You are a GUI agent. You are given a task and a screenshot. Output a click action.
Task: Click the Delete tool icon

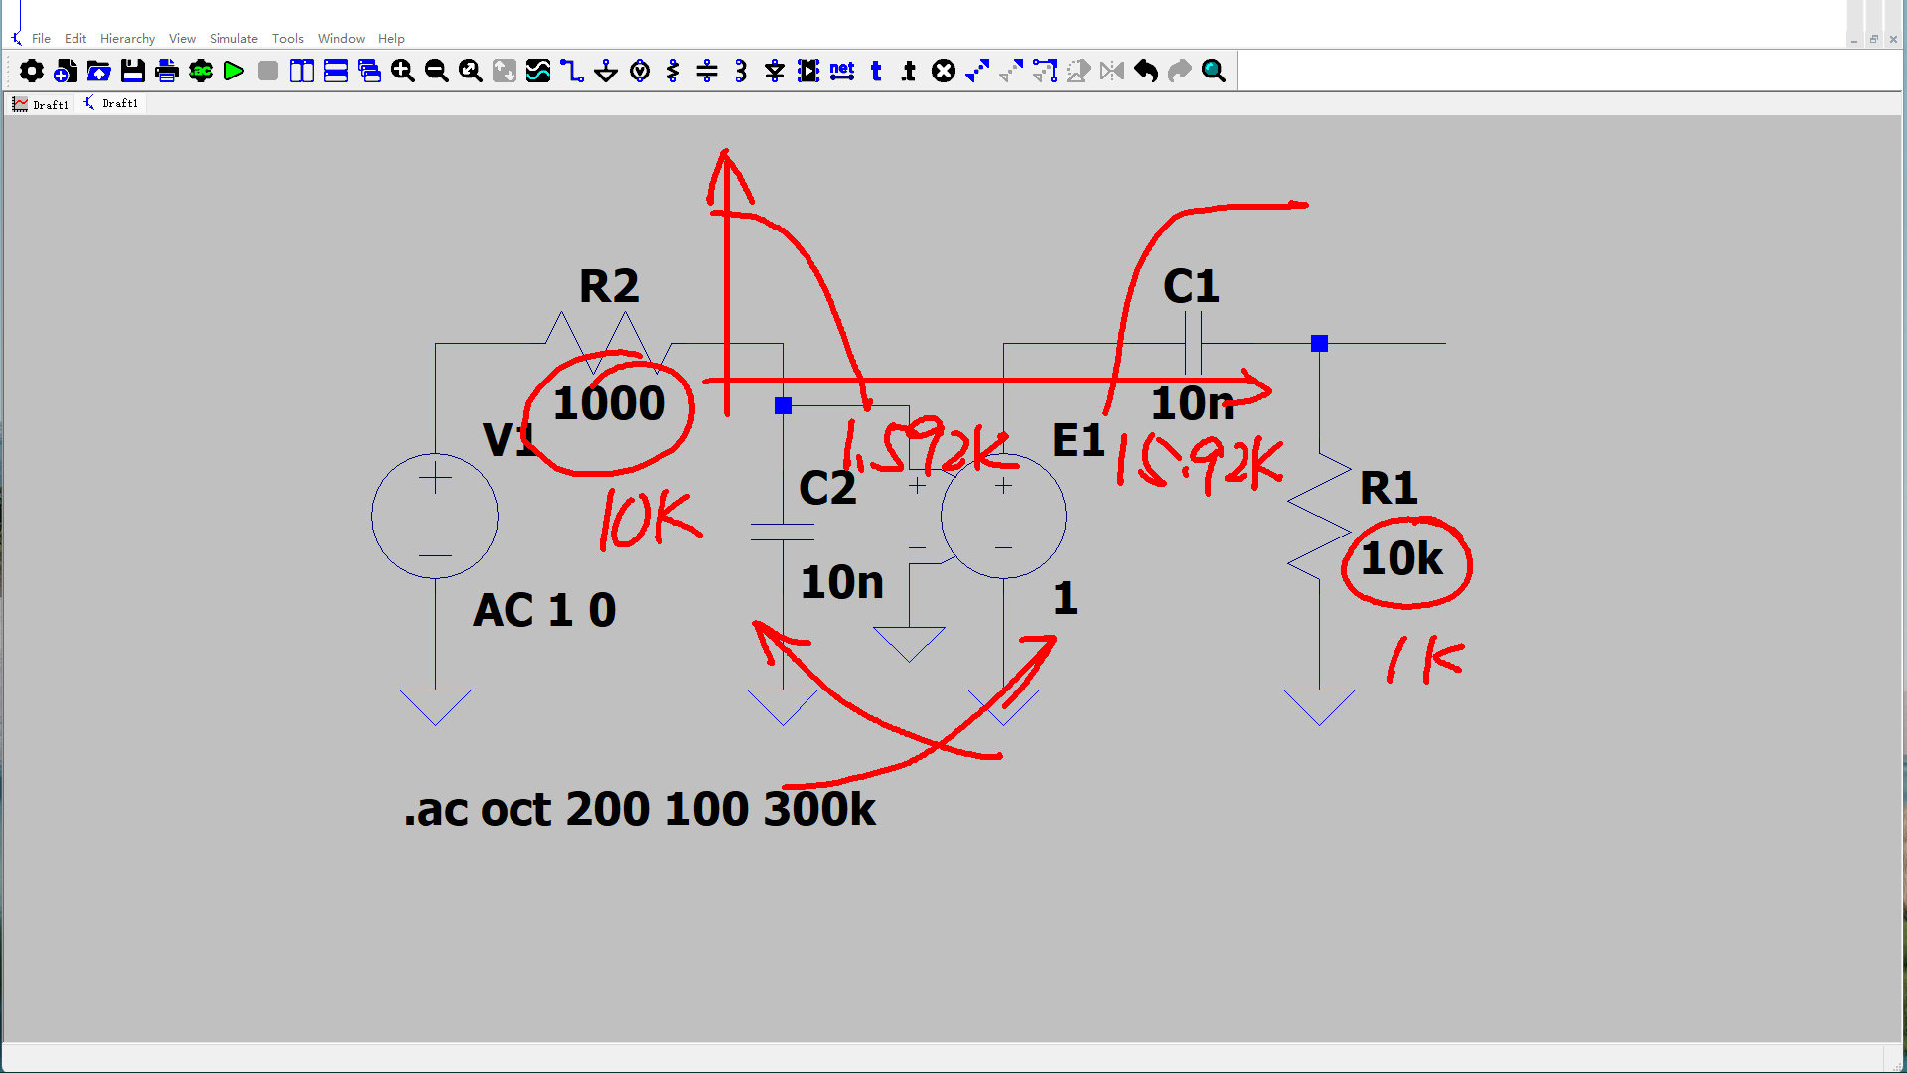[x=944, y=71]
